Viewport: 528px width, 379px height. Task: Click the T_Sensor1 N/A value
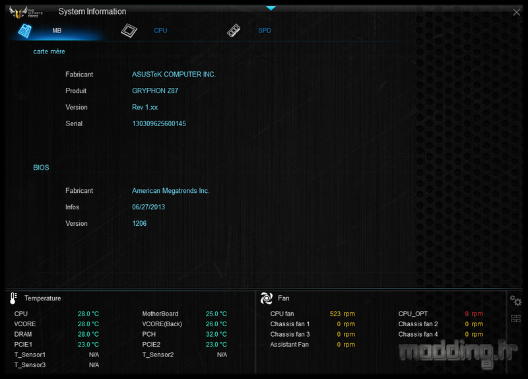(x=94, y=355)
